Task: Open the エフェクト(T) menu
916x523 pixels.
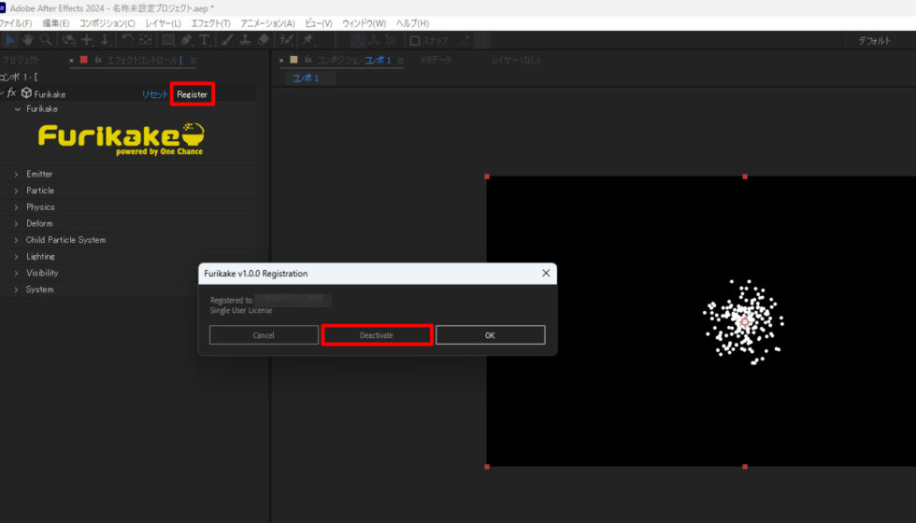Action: click(210, 23)
